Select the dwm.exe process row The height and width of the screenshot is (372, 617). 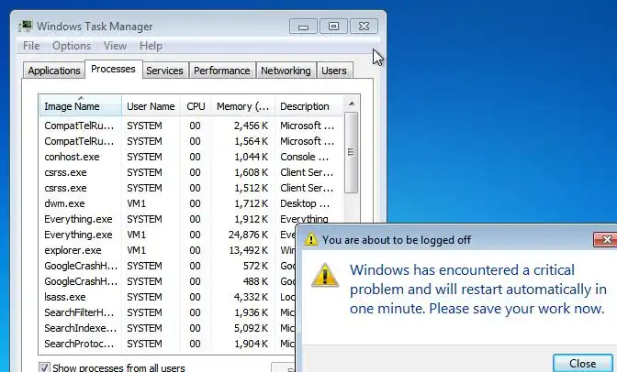coord(191,203)
